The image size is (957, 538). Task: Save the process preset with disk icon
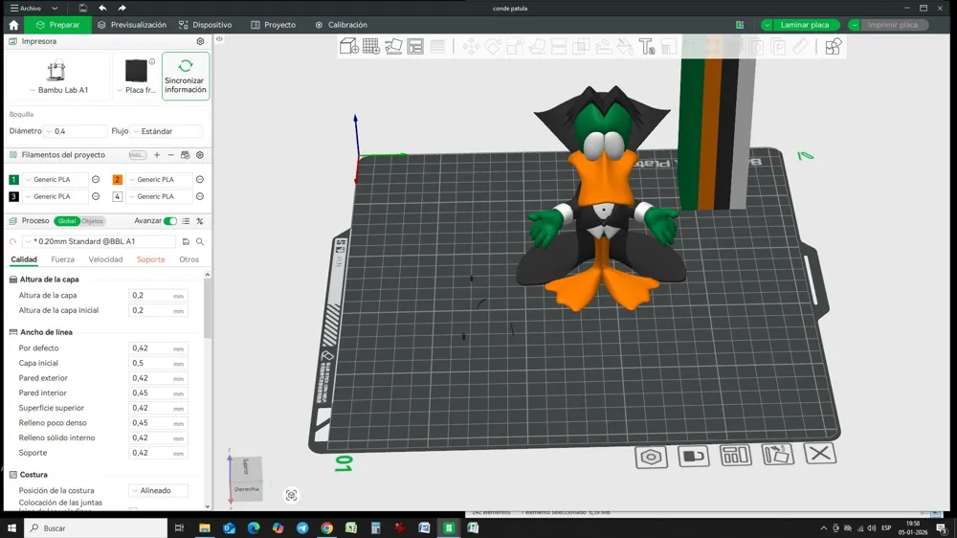[x=186, y=242]
